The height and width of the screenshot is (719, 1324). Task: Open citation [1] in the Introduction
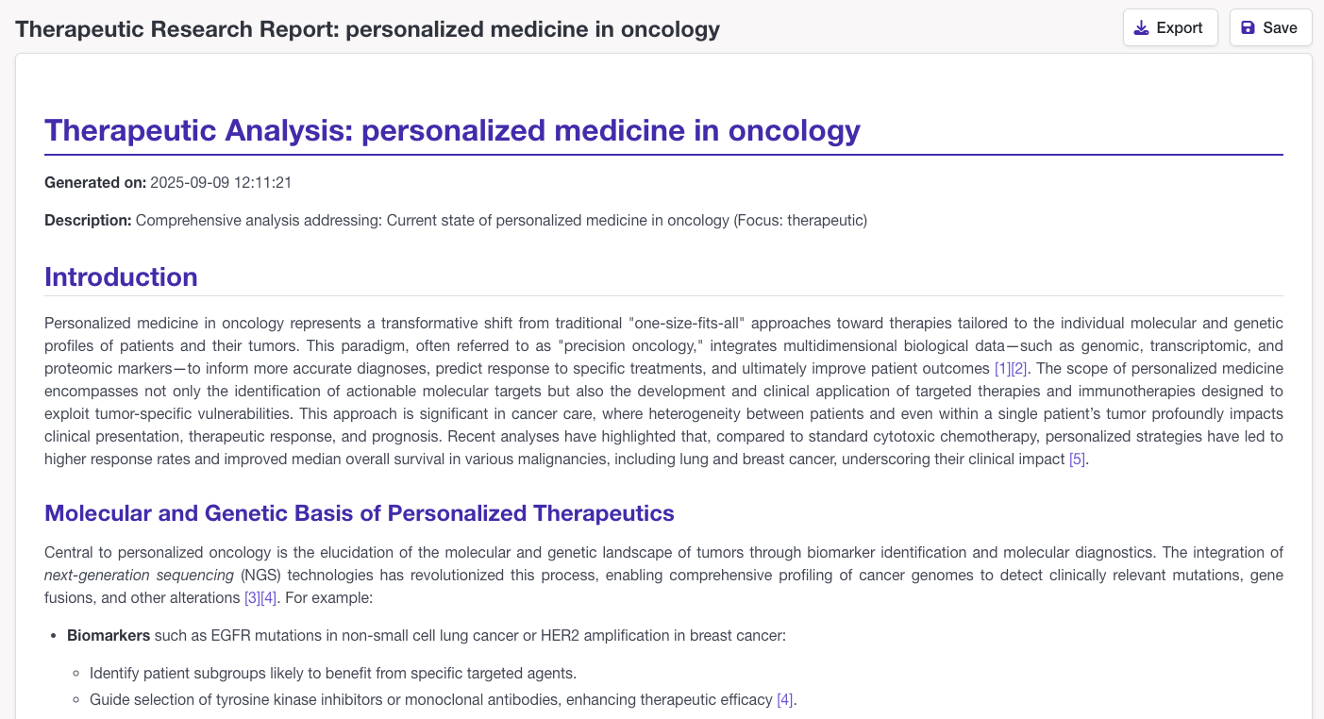click(x=1003, y=368)
